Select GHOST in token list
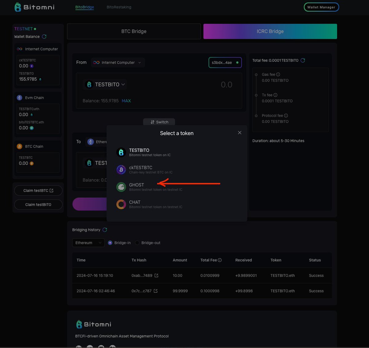 pyautogui.click(x=177, y=187)
